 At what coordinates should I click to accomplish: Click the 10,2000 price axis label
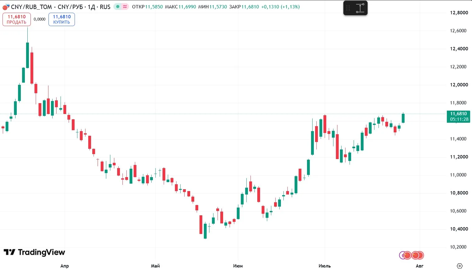click(459, 247)
